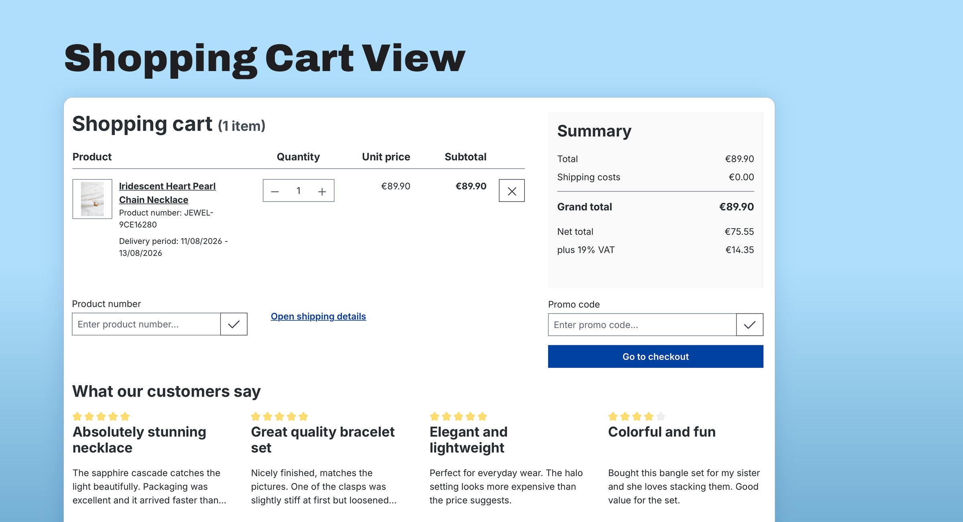Screen dimensions: 963x522
Task: Focus the Enter product number field
Action: (x=146, y=324)
